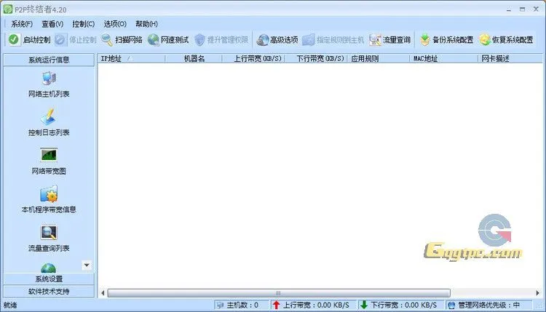Viewport: 546px width, 312px height.
Task: Click the 提升管理权限 shield icon
Action: coord(199,40)
